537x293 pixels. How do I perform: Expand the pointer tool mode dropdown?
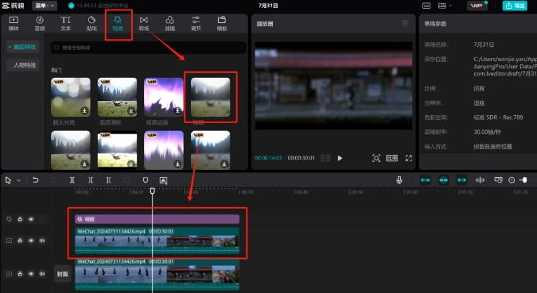click(18, 180)
